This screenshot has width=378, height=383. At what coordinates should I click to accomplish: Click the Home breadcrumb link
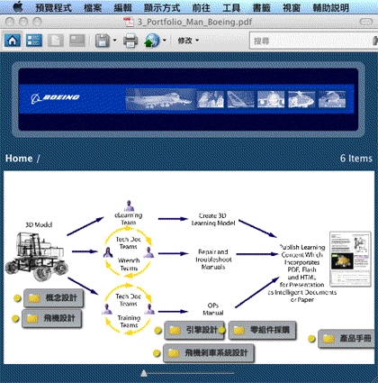[19, 159]
